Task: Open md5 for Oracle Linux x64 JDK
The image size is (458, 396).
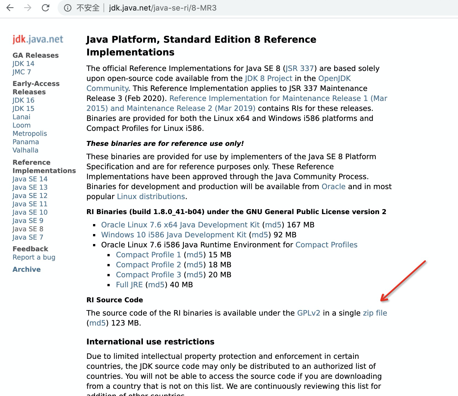Action: [x=273, y=225]
